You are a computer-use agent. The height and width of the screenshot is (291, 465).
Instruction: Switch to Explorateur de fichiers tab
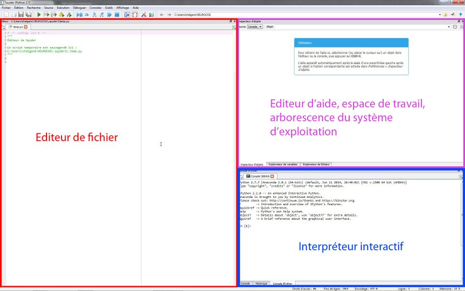point(316,164)
